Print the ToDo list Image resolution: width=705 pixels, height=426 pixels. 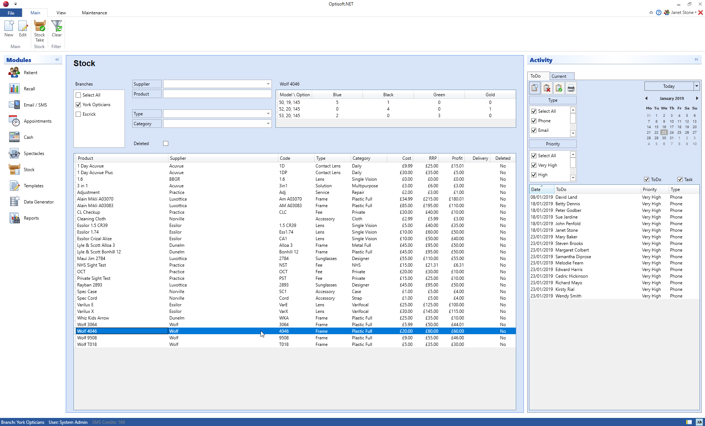click(x=571, y=88)
